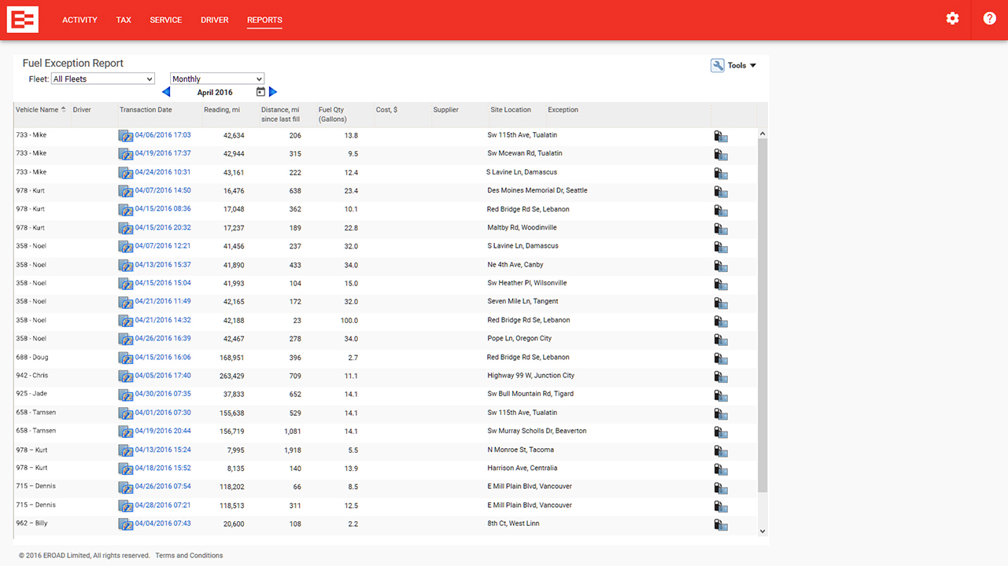Select the Tax navigation tab
This screenshot has height=566, width=1008.
coord(124,20)
